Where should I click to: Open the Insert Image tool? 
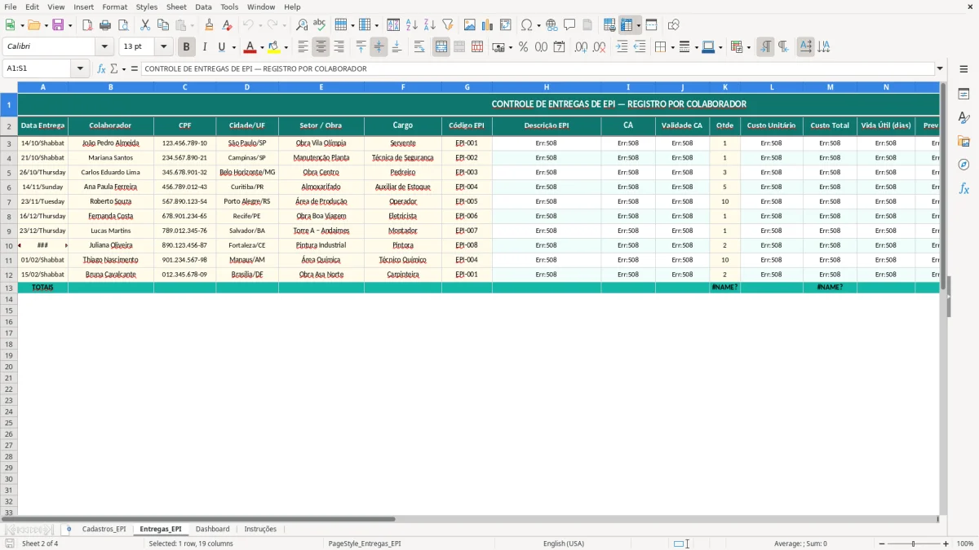tap(469, 24)
